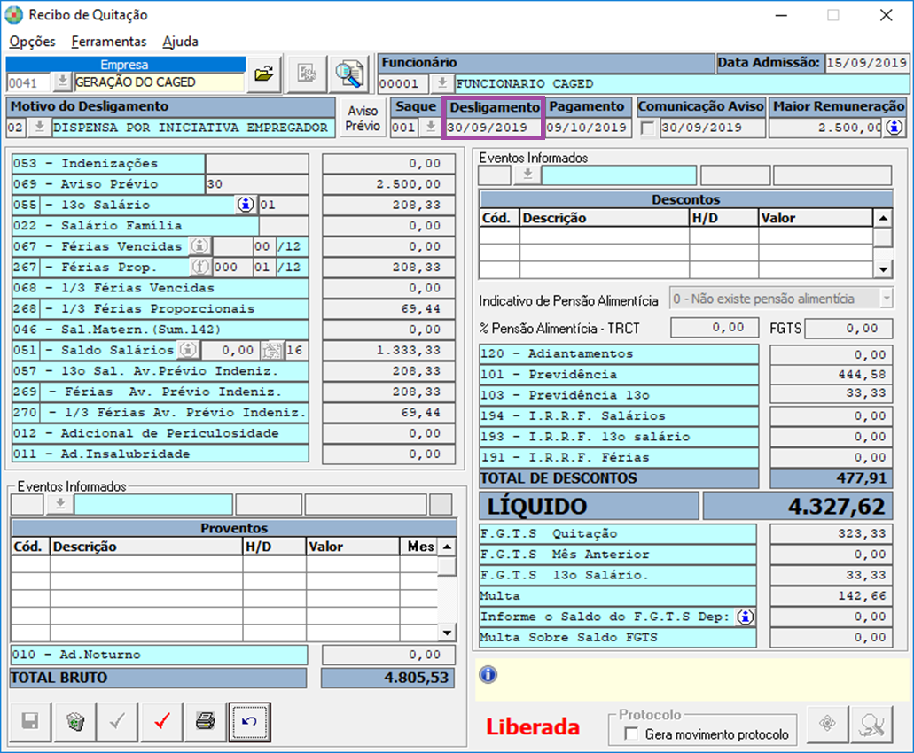Click the LÍQUIDO total 4.327,62

pyautogui.click(x=797, y=506)
